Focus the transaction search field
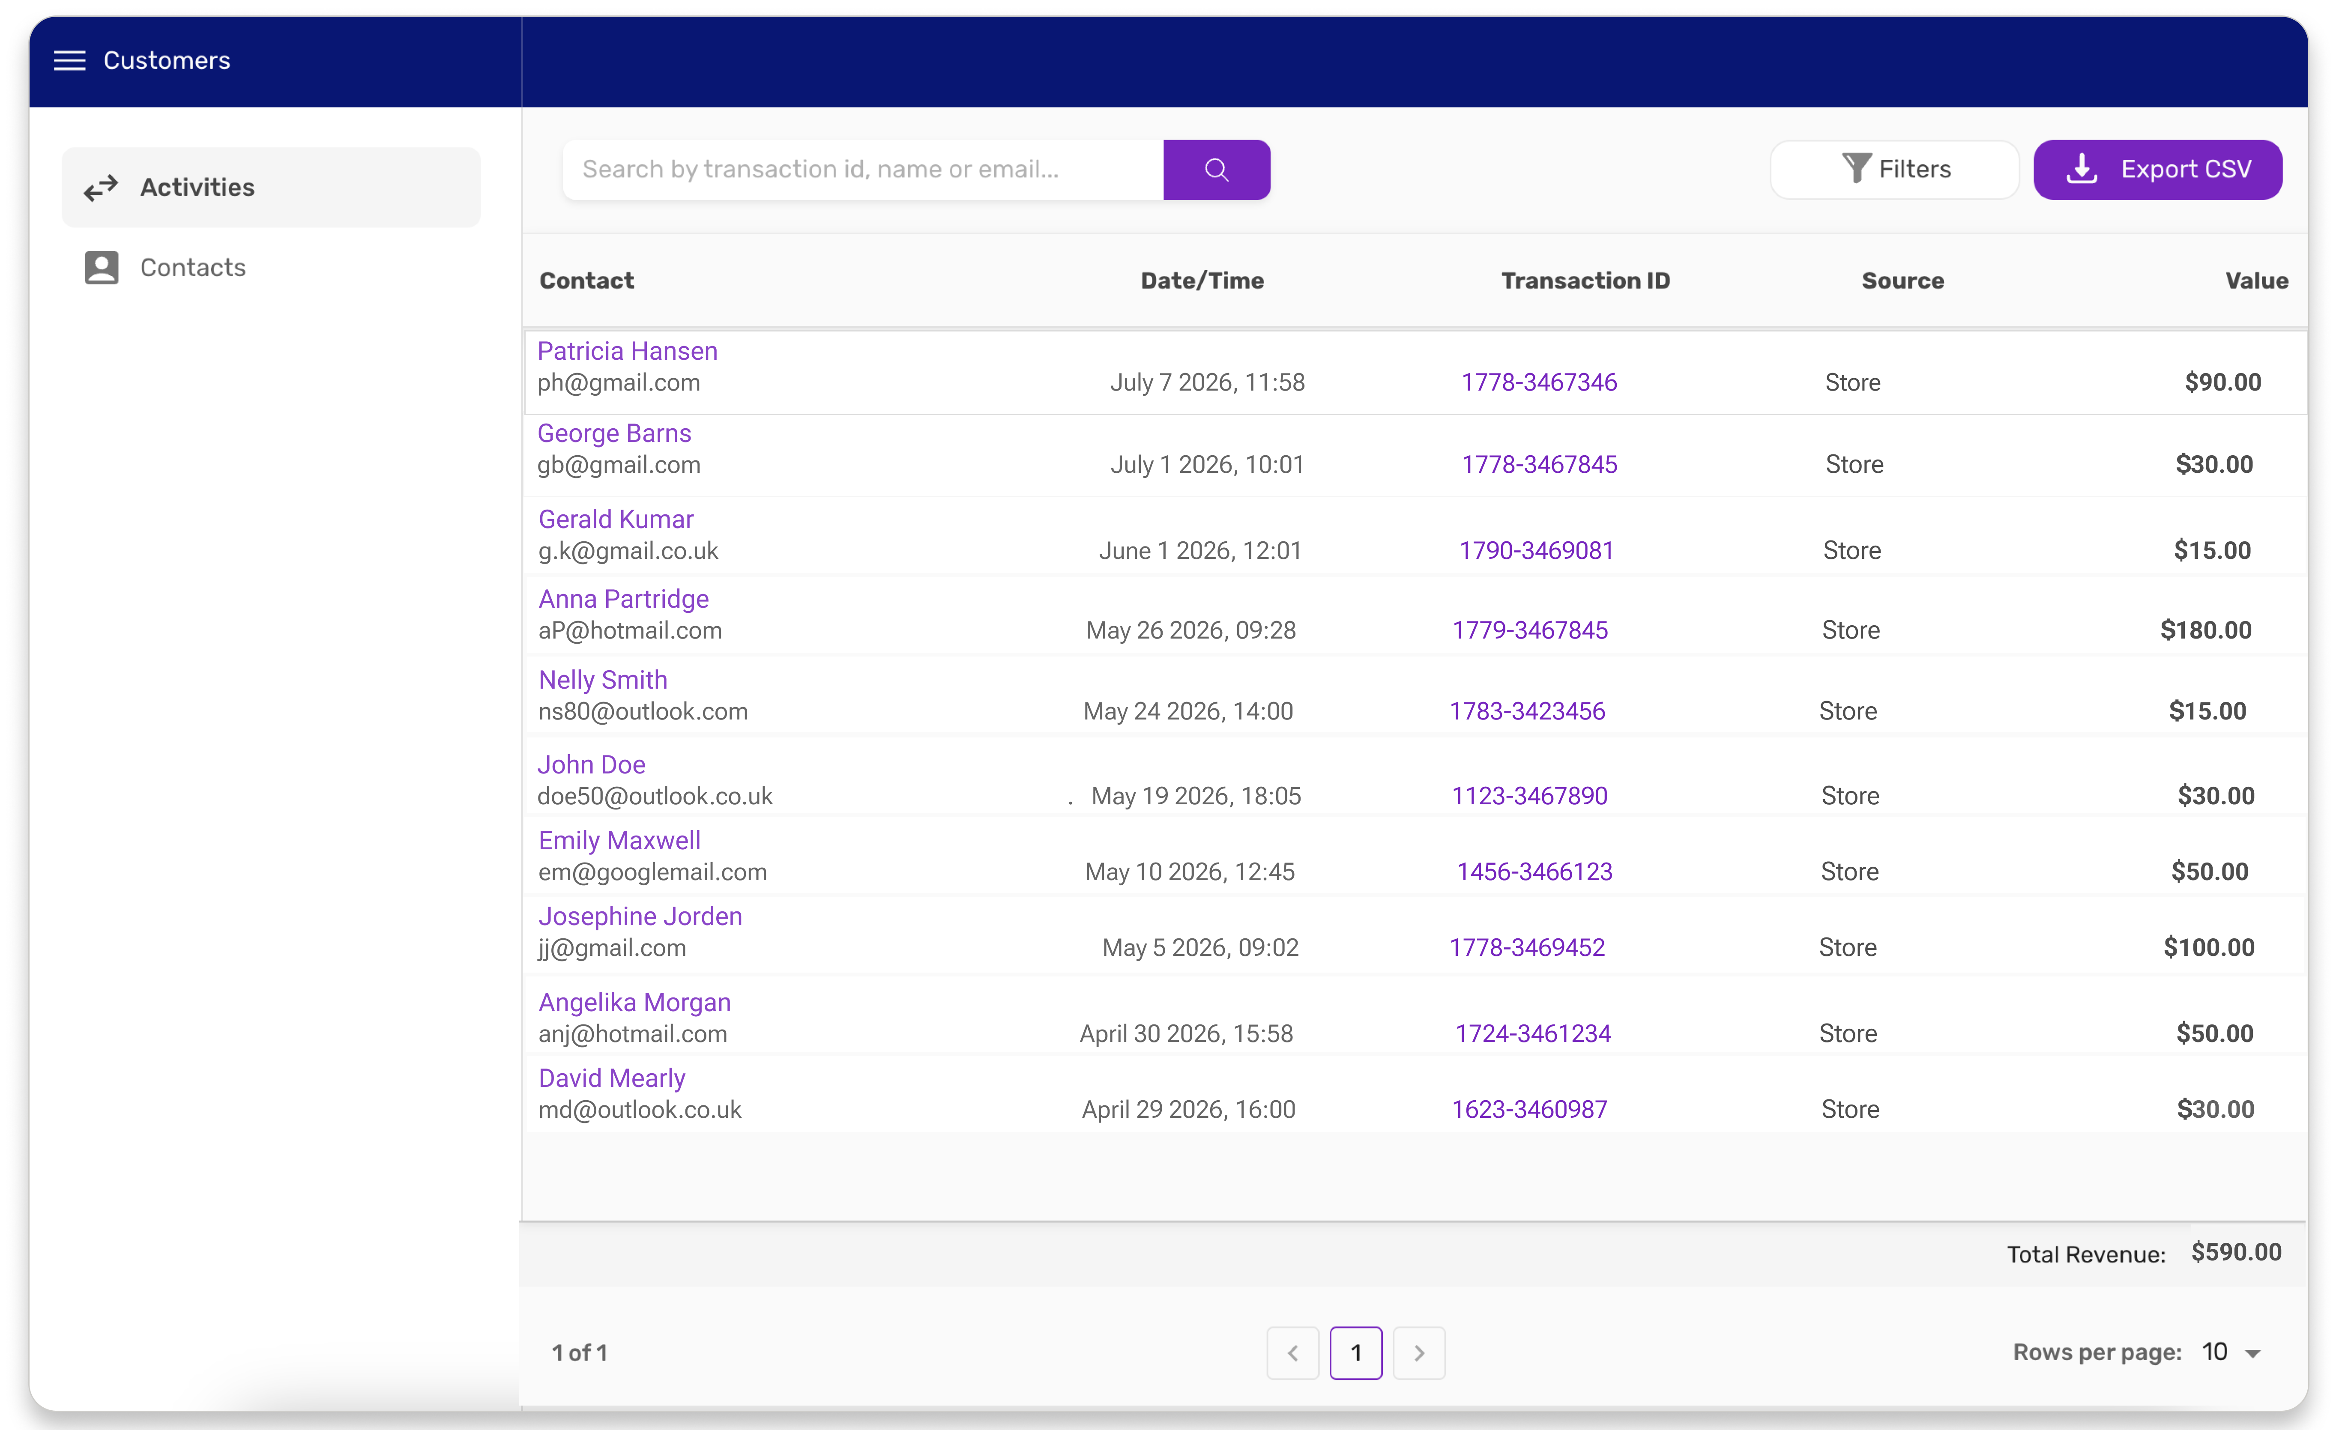 coord(863,170)
